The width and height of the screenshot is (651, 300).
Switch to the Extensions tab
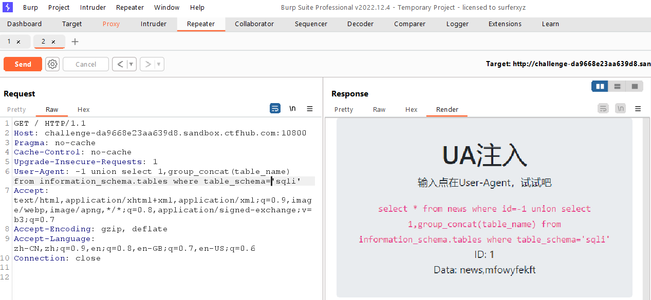pos(505,24)
